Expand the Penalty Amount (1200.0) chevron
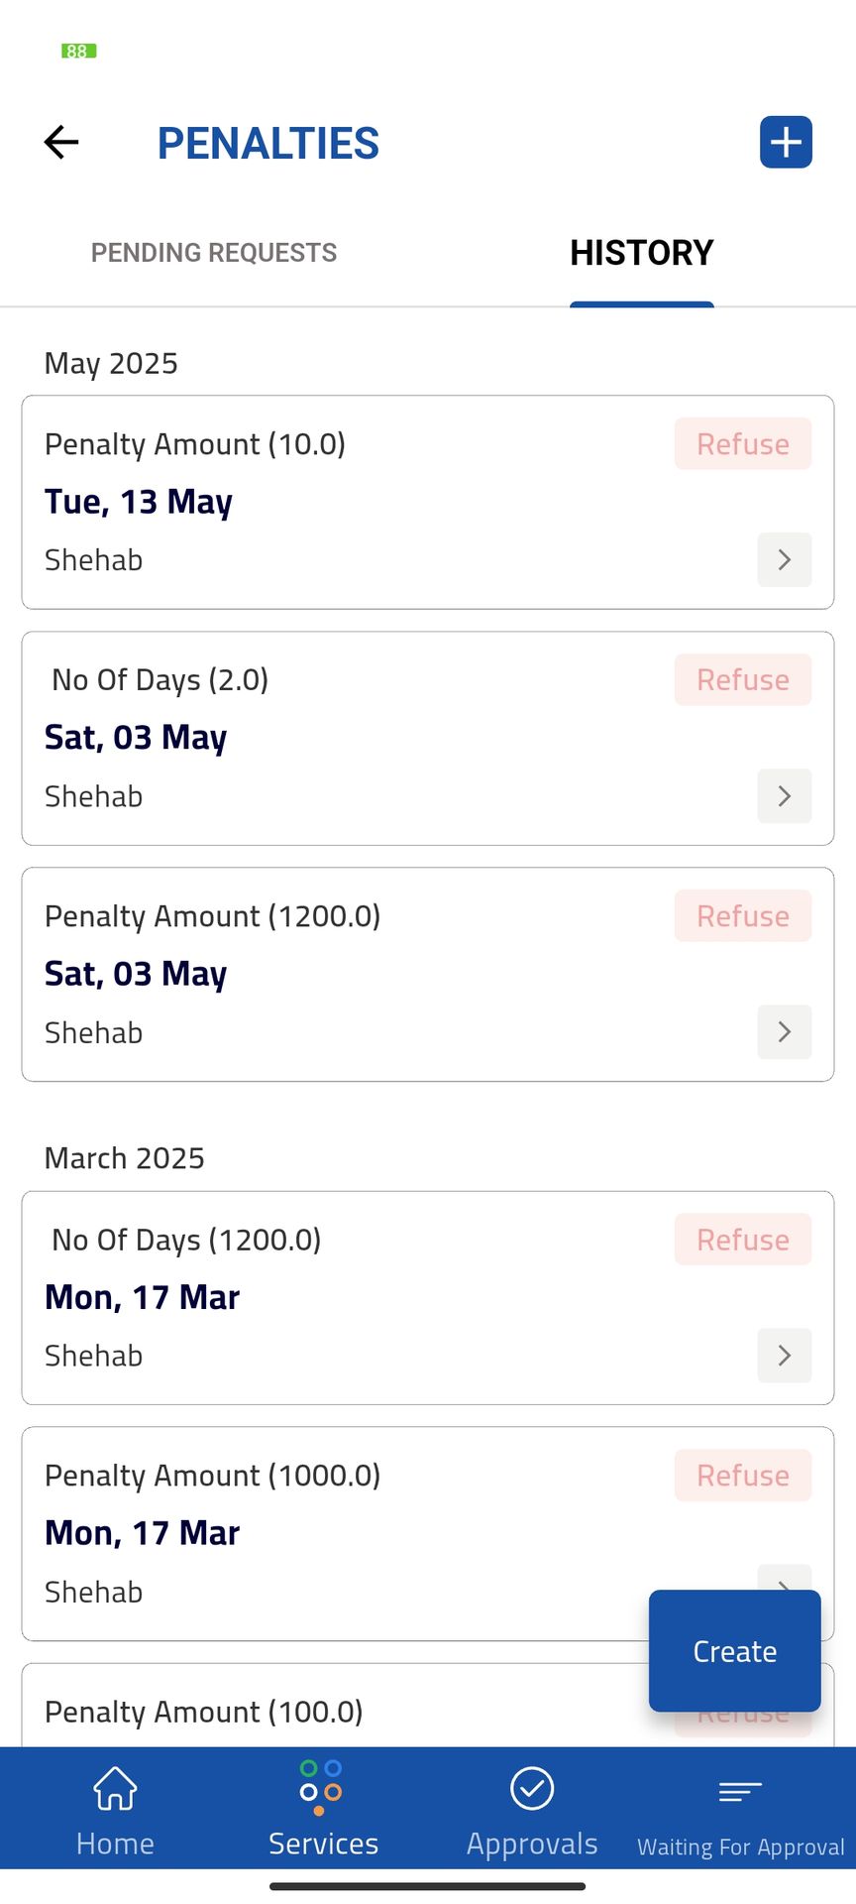 coord(784,1032)
